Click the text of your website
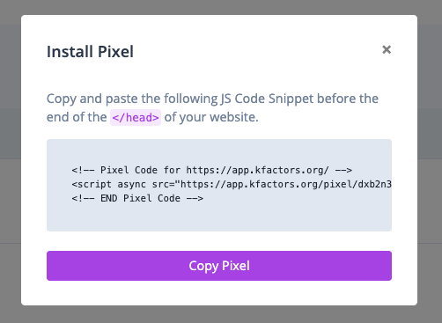 [211, 117]
